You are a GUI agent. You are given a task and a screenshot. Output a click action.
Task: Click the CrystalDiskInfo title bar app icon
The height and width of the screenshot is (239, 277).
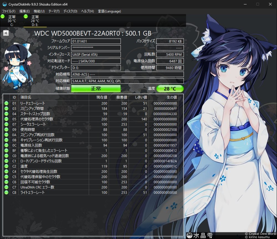pos(5,4)
